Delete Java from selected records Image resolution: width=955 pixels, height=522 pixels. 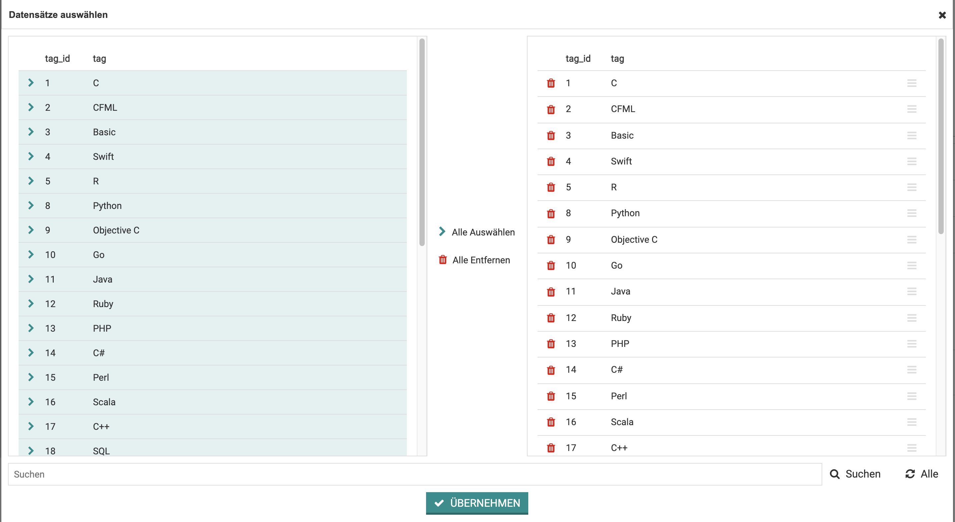coord(551,292)
